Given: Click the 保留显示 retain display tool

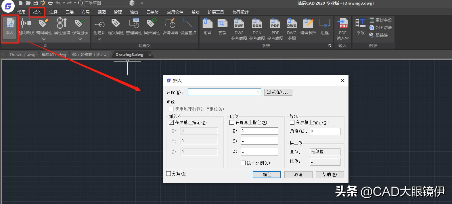Looking at the screenshot, I should point(80,26).
